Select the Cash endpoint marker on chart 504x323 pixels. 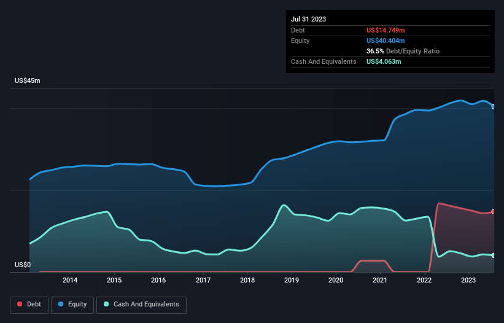pyautogui.click(x=494, y=255)
